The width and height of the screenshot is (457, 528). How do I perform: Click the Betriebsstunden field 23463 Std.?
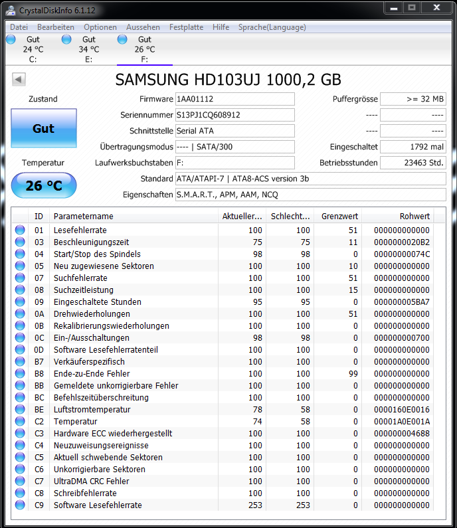tap(413, 163)
